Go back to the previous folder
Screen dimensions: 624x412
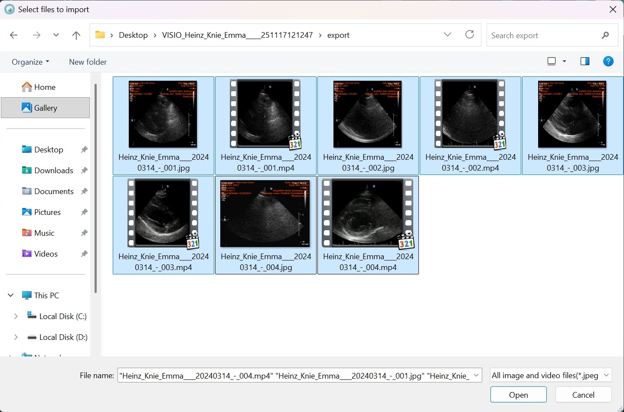[14, 35]
